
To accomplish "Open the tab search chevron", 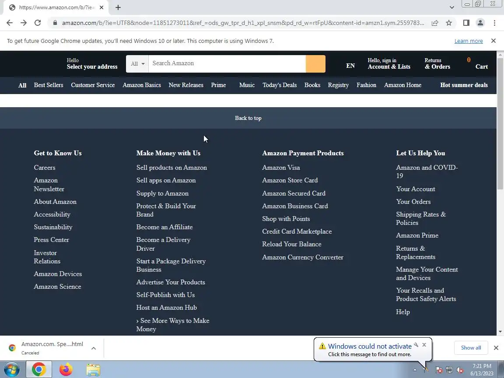I will 451,7.
